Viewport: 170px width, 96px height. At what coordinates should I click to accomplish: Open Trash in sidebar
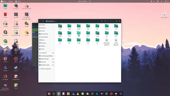point(42,49)
